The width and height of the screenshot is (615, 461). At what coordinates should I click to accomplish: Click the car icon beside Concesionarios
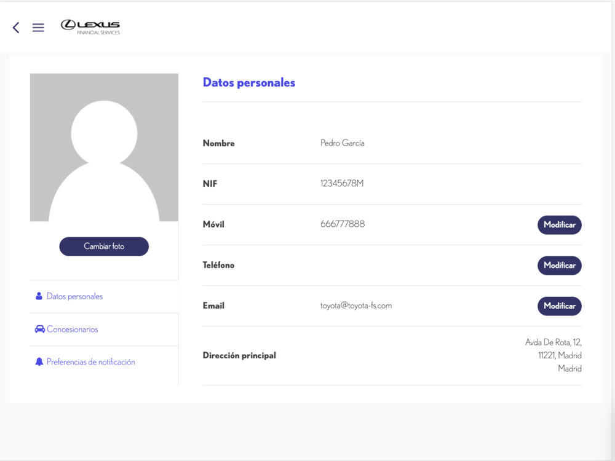(39, 329)
